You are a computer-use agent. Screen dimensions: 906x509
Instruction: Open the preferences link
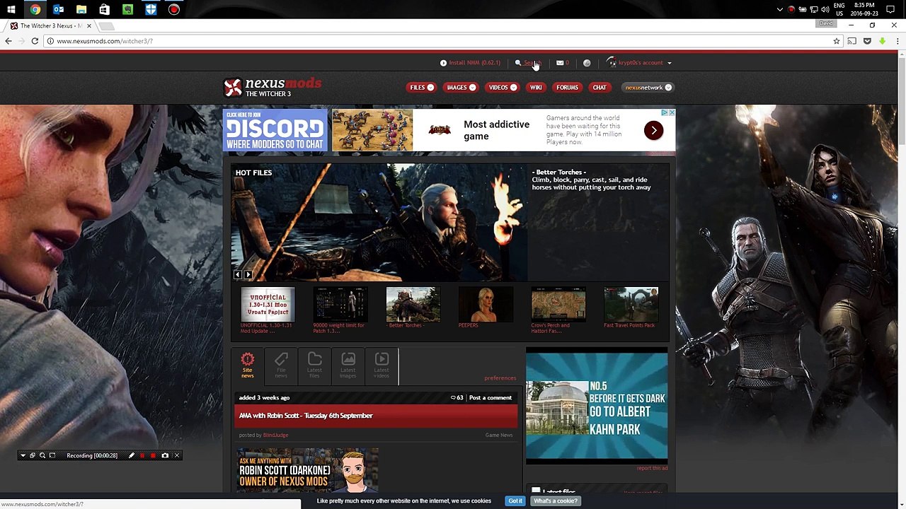[500, 378]
